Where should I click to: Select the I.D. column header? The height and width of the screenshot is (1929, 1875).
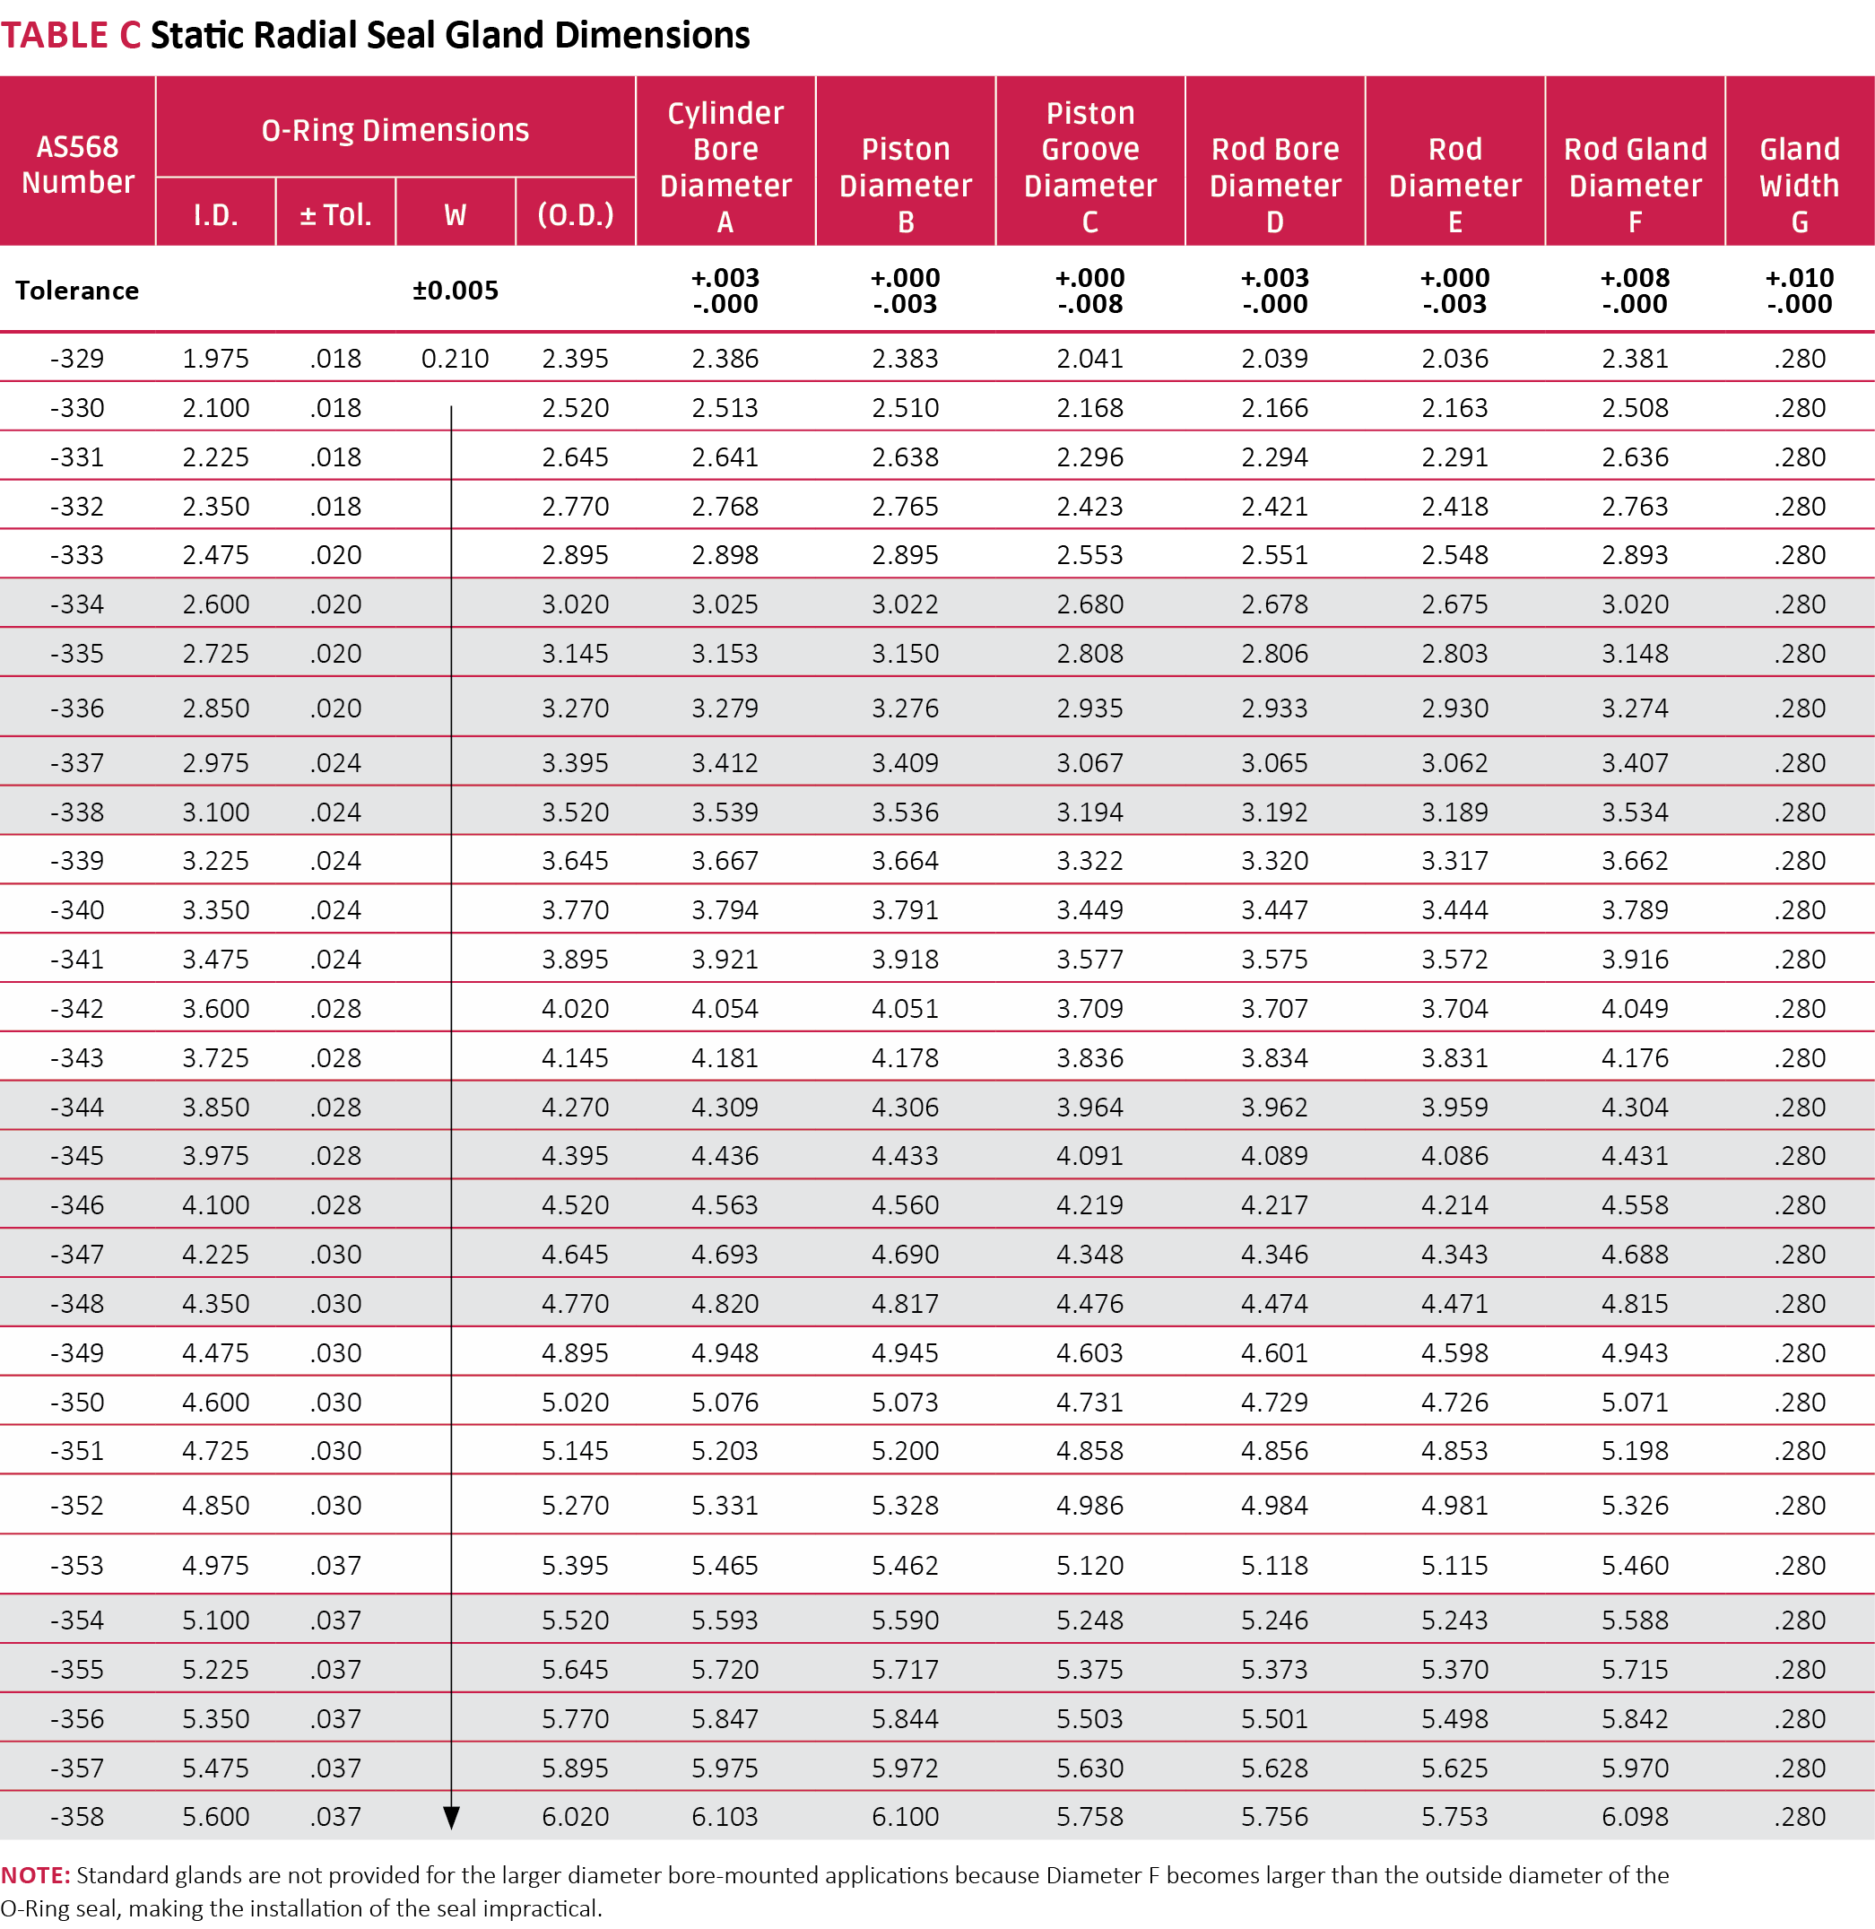216,213
